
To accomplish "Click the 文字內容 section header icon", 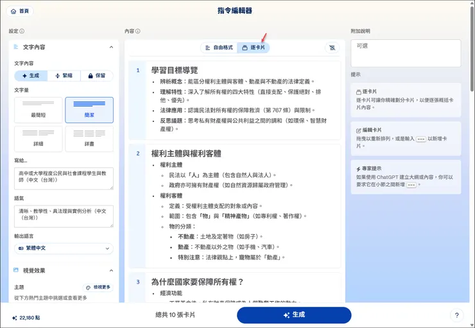I will [x=16, y=47].
